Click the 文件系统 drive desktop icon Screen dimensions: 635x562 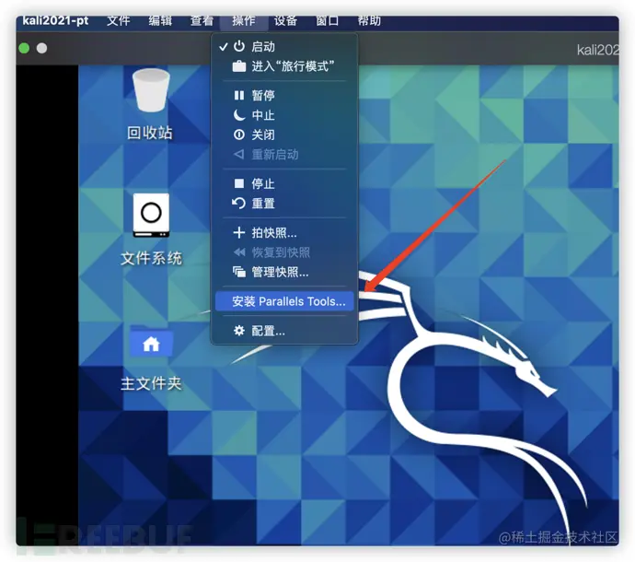(x=151, y=215)
